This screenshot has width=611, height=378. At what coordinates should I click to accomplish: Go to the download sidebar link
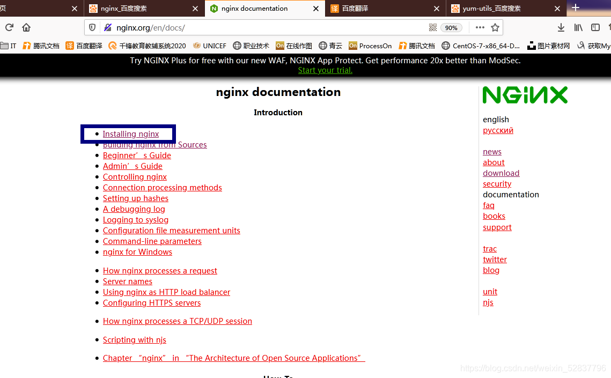click(x=501, y=173)
